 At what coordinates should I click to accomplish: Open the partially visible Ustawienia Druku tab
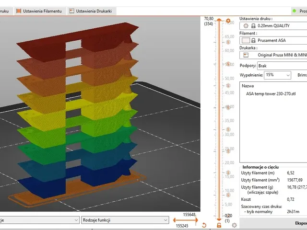point(6,11)
